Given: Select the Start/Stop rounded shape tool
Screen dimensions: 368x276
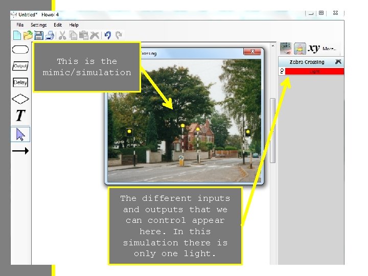Looking at the screenshot, I should (x=20, y=50).
